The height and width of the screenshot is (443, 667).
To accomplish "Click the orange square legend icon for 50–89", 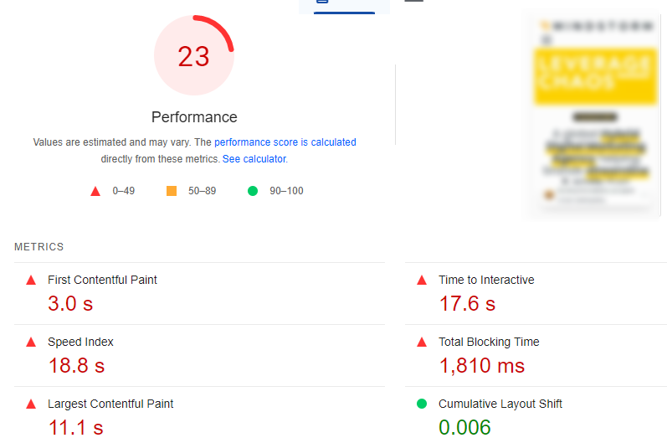I will (172, 191).
